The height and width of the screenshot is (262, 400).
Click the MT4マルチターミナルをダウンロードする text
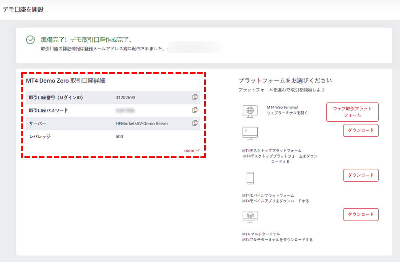(277, 239)
